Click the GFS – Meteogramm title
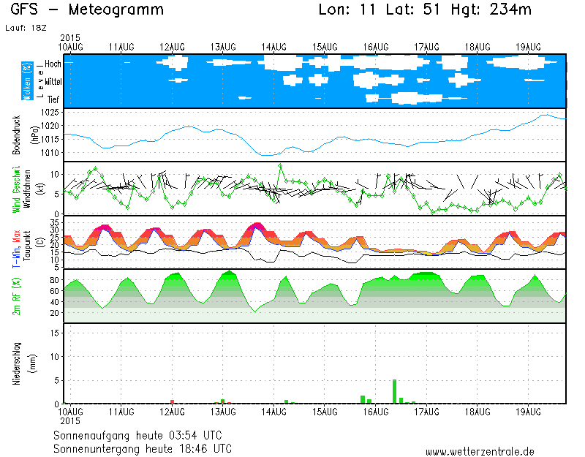Viewport: 585px width, 457px height. (87, 10)
